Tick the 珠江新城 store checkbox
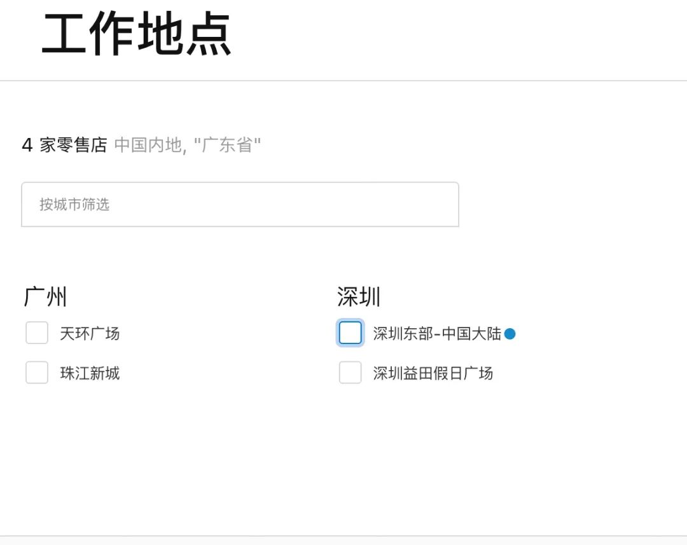This screenshot has width=687, height=545. click(x=37, y=373)
